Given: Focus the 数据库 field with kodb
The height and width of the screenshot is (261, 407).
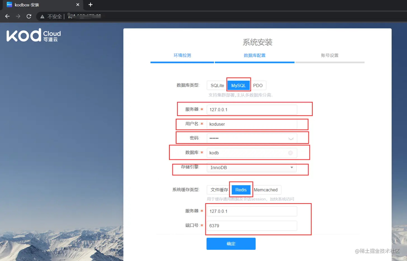Looking at the screenshot, I should point(252,153).
